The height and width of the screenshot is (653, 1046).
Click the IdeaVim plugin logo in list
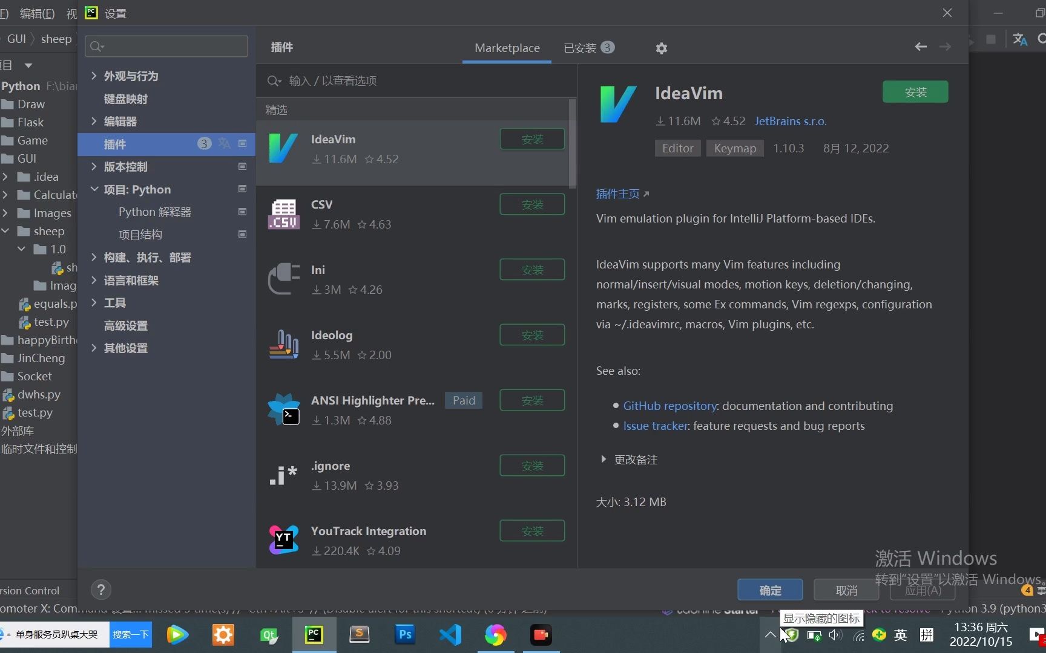click(x=283, y=149)
